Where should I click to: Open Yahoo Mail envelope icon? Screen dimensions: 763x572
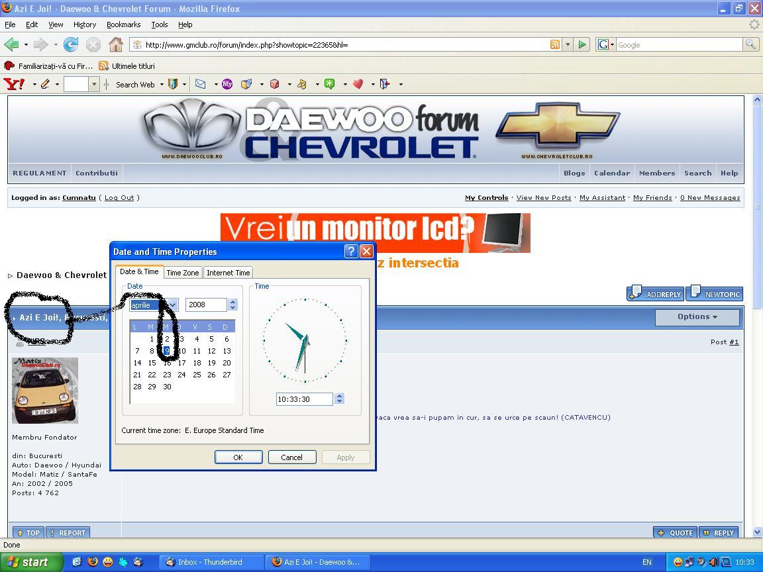click(x=201, y=84)
